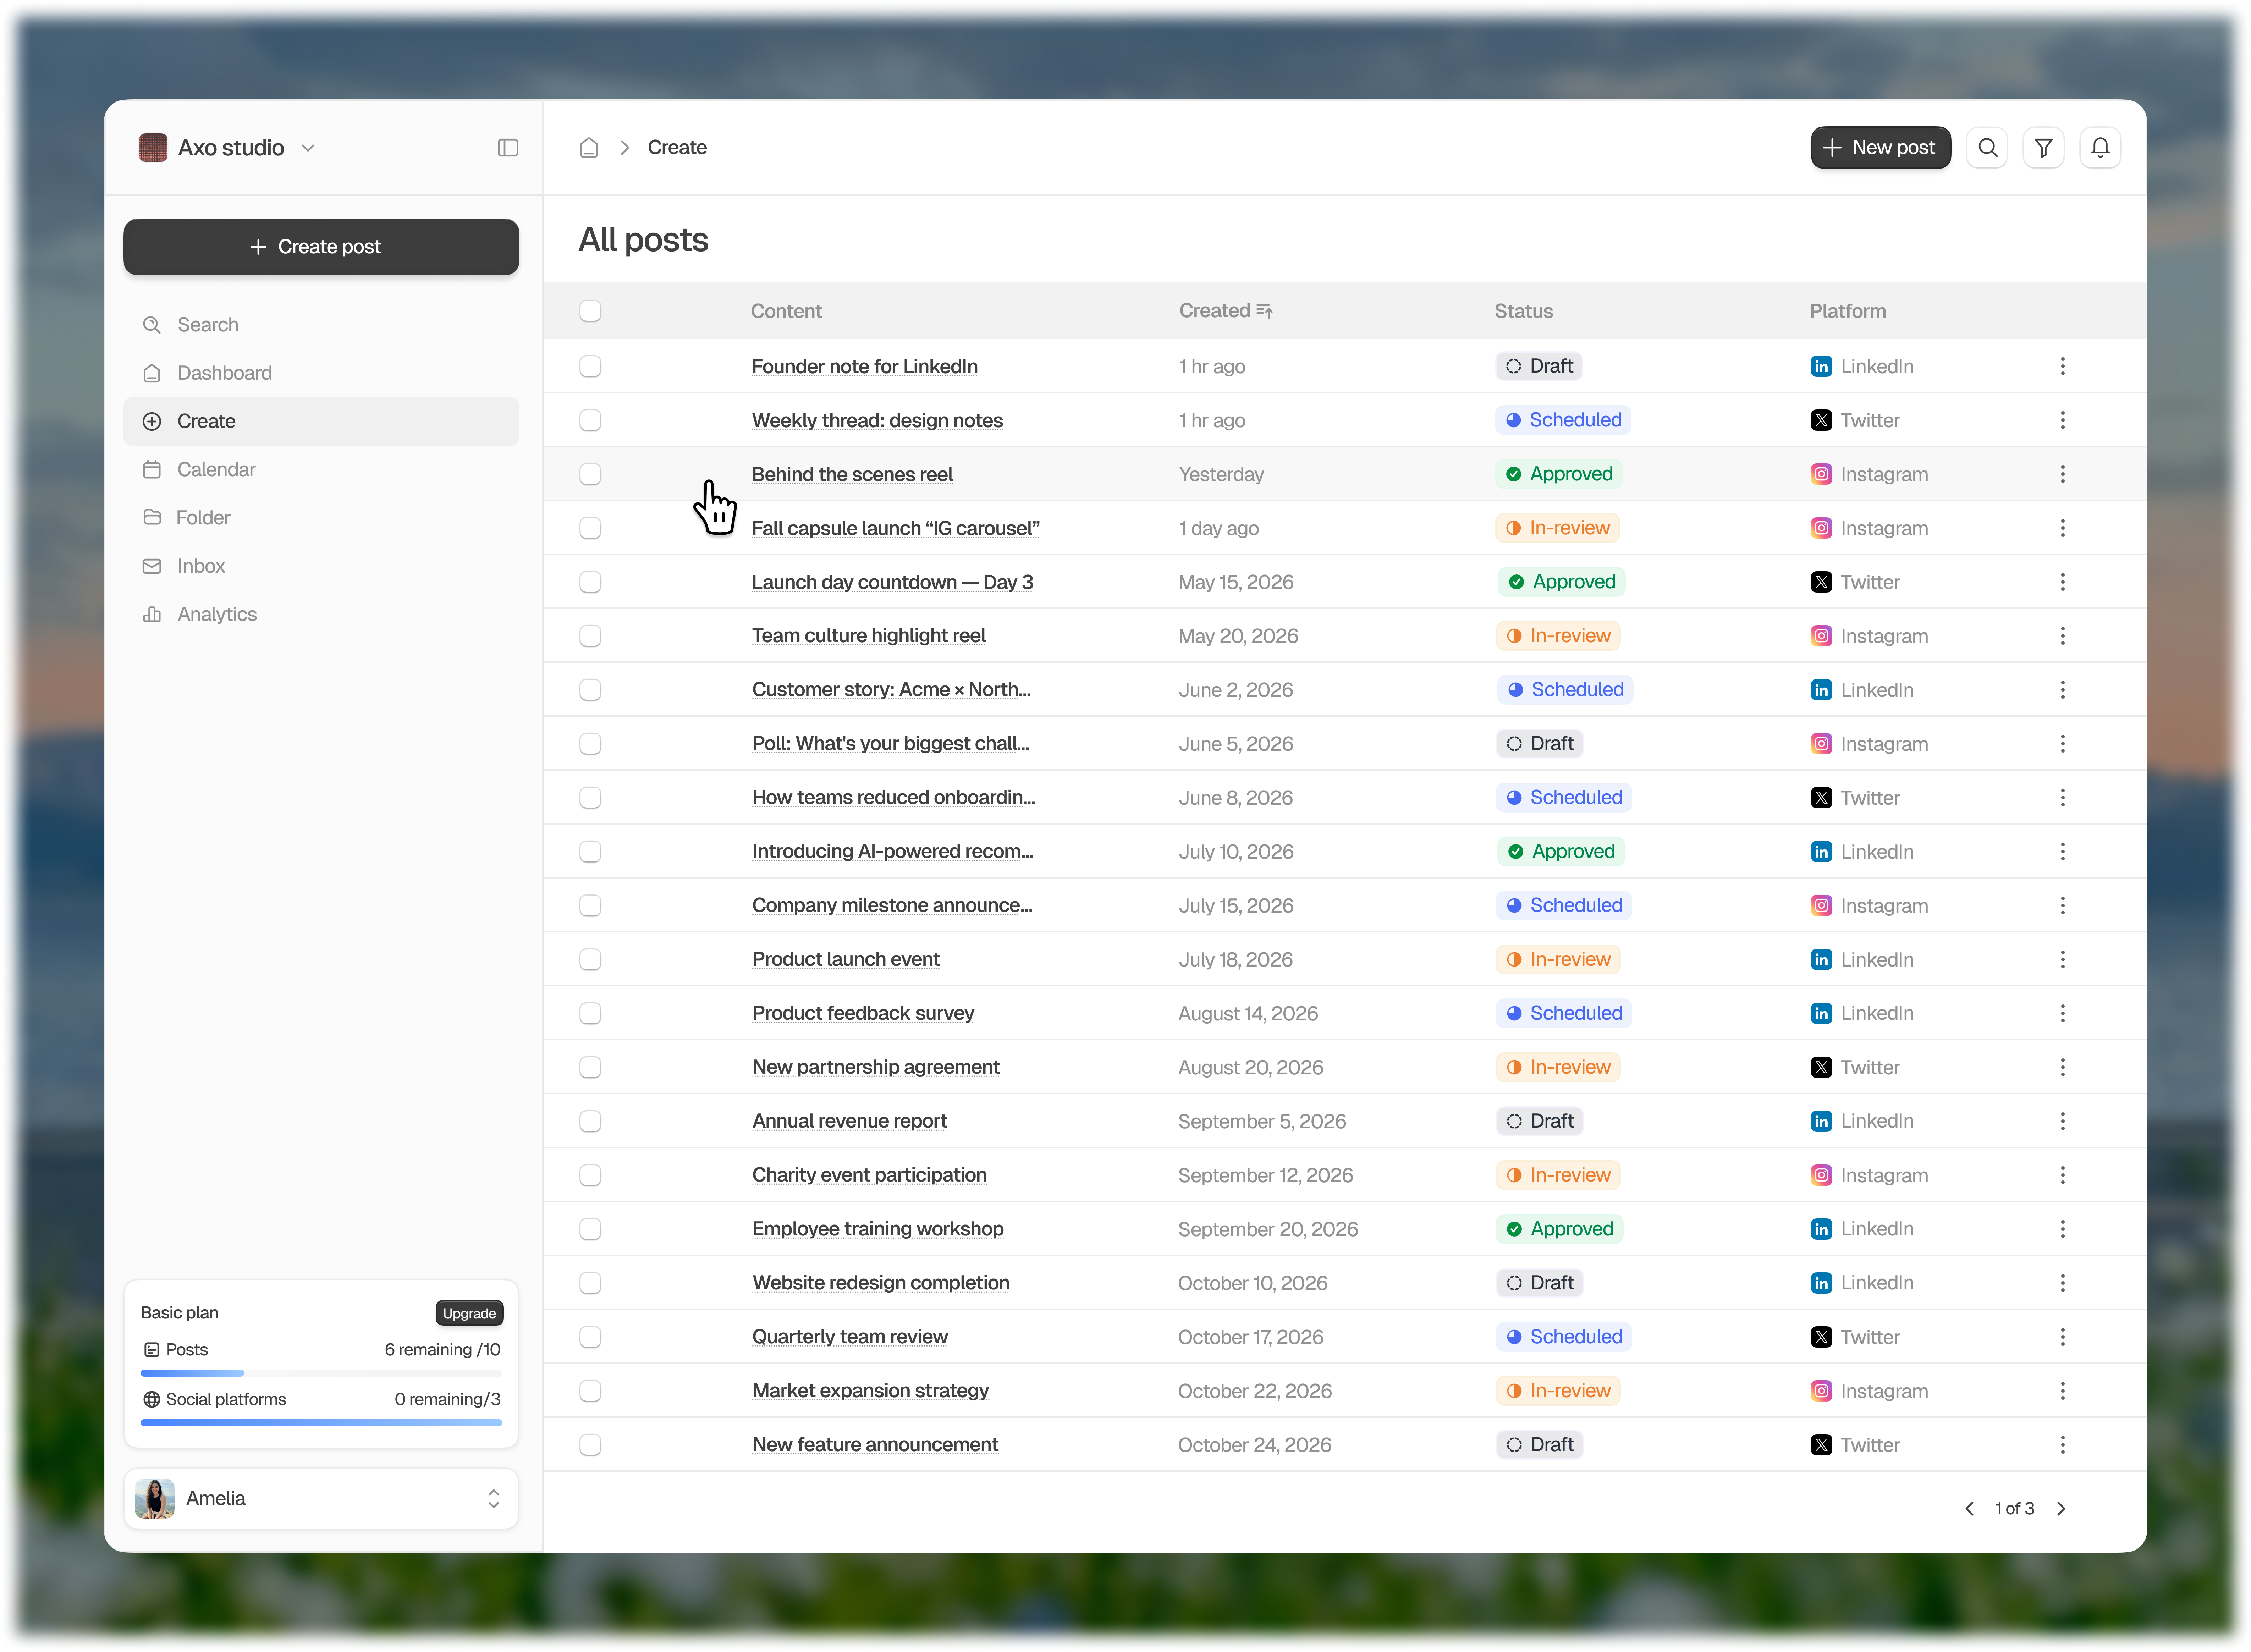Viewport: 2251px width, 1652px height.
Task: Check the Founder note for LinkedIn row
Action: (590, 366)
